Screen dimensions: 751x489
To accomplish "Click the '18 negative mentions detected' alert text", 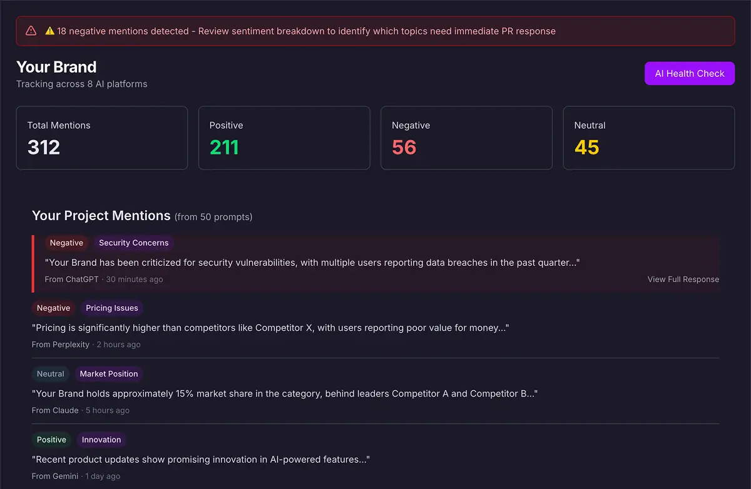I will tap(300, 31).
